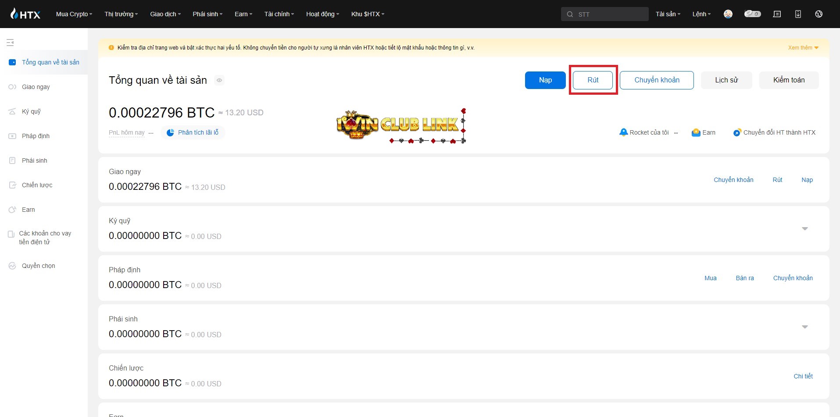Open Tài chính dropdown menu

pos(279,14)
